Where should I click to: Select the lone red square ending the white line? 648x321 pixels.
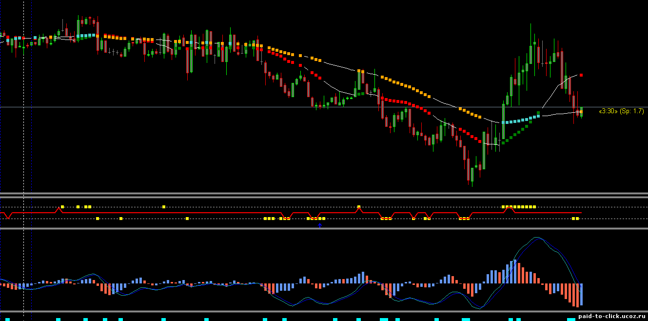pyautogui.click(x=581, y=75)
